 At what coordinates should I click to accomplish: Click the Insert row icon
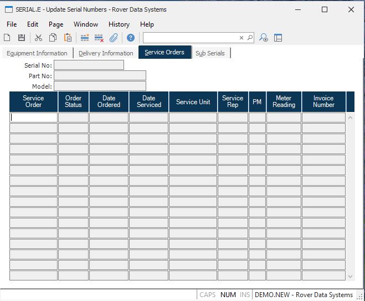(85, 38)
